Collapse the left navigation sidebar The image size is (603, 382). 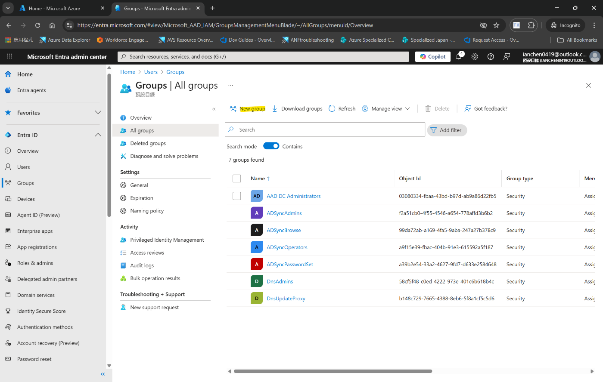point(103,374)
